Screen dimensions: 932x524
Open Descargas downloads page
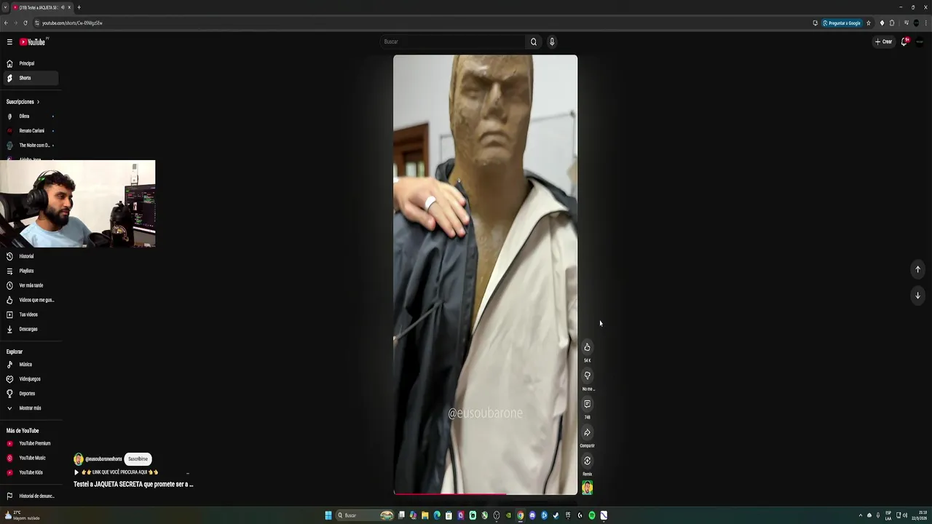click(x=29, y=329)
